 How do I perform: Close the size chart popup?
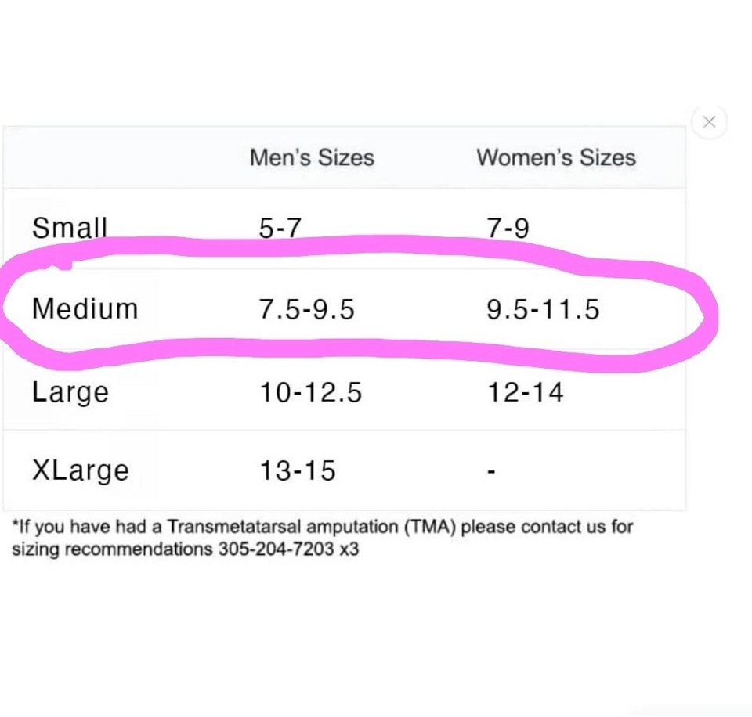pos(709,122)
